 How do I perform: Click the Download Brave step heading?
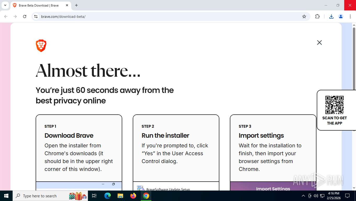coord(69,135)
